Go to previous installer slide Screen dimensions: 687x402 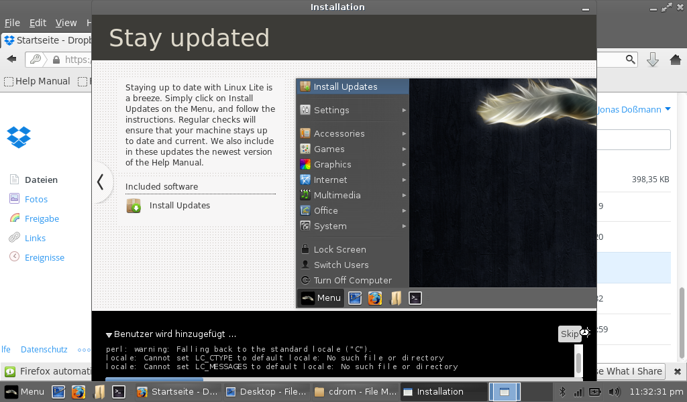pyautogui.click(x=101, y=182)
